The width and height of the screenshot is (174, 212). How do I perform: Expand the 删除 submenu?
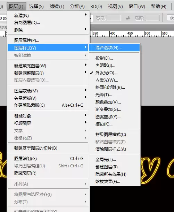(48, 30)
